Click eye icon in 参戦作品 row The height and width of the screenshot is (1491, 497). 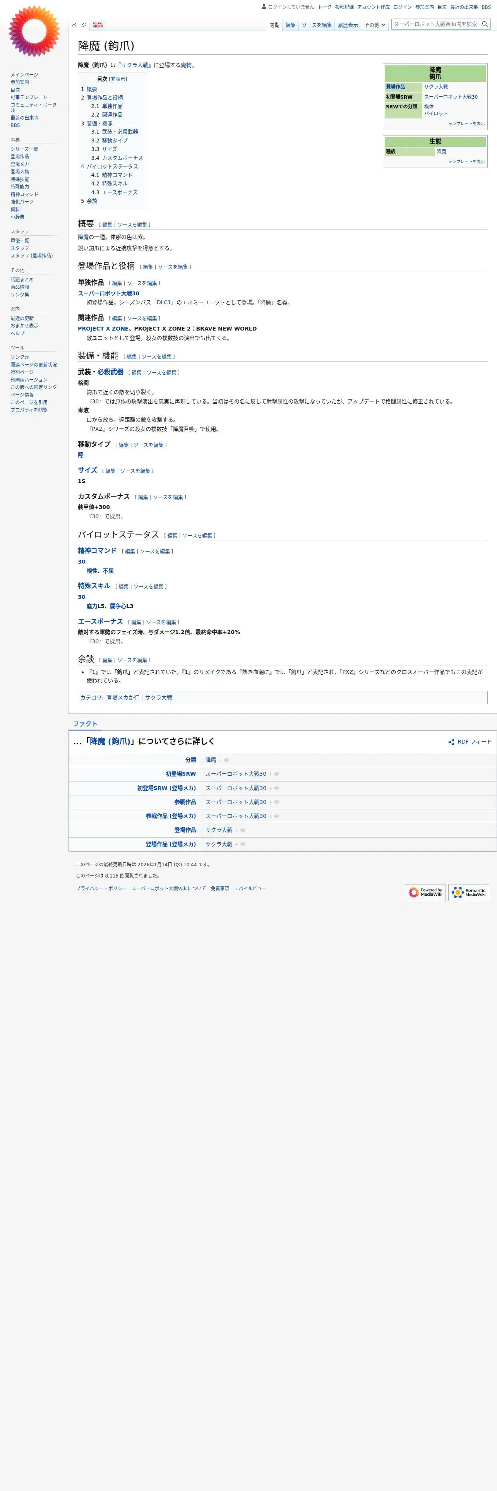(x=276, y=802)
